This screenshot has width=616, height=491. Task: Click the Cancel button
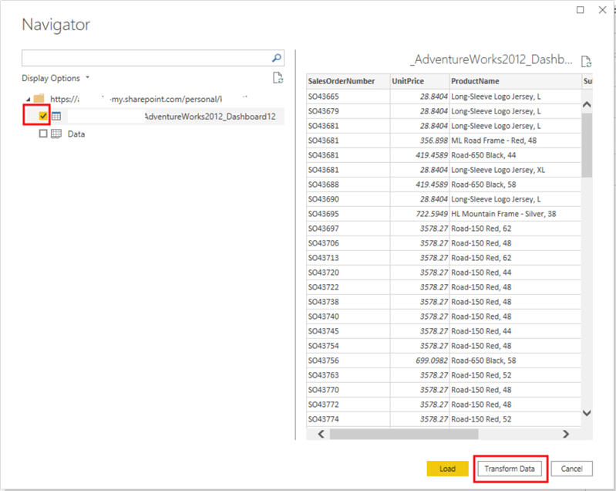click(x=571, y=469)
